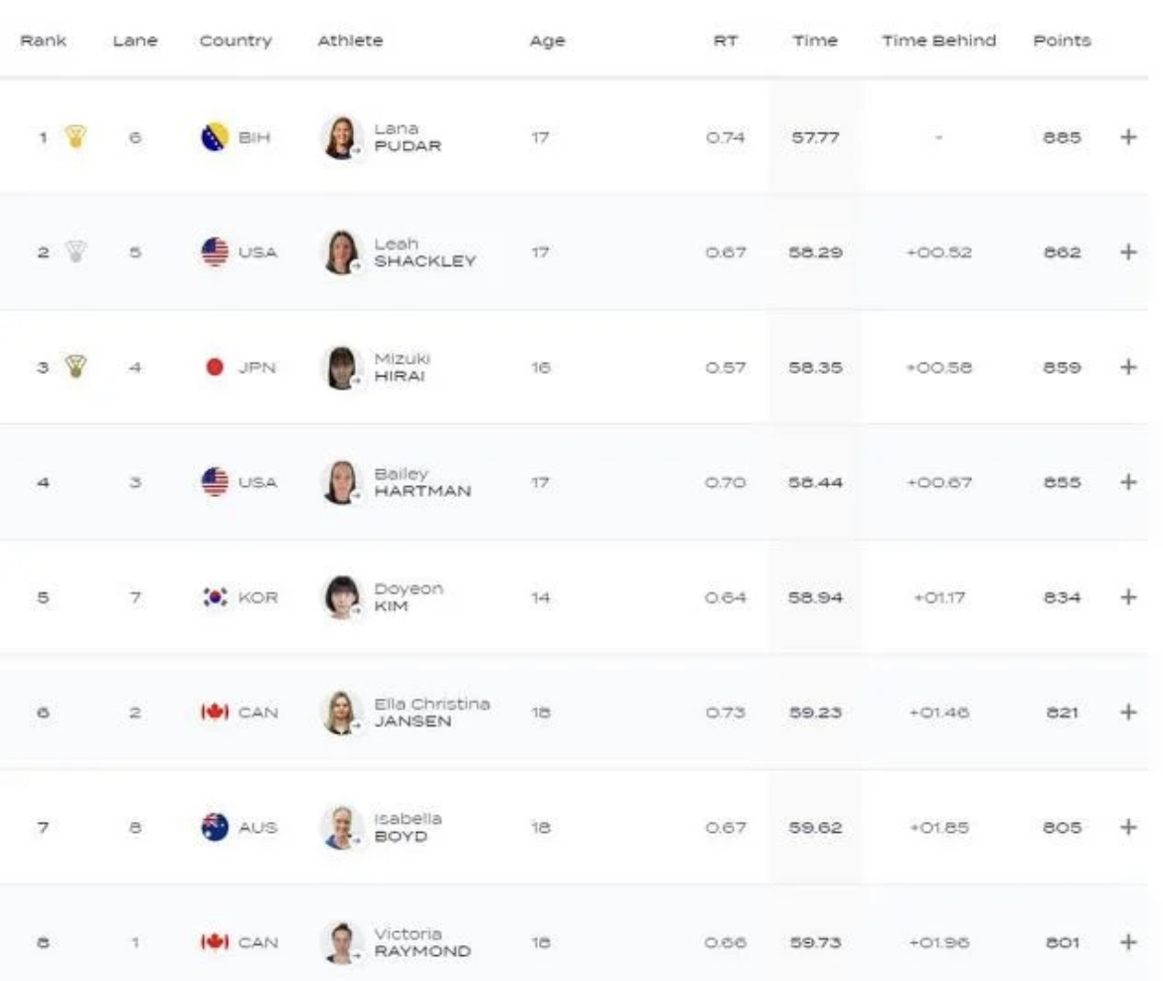Expand Doyeon Kim's row with plus icon
The image size is (1163, 981).
click(x=1128, y=597)
